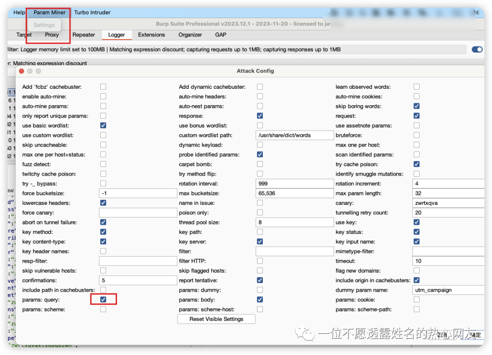This screenshot has height=355, width=492.
Task: Uncheck the params: body checkbox
Action: (260, 299)
